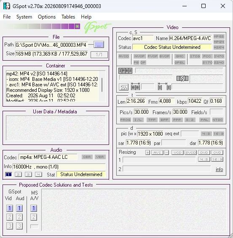Open the info link in Resizing
Screen dimensions: 233x238
pos(220,169)
